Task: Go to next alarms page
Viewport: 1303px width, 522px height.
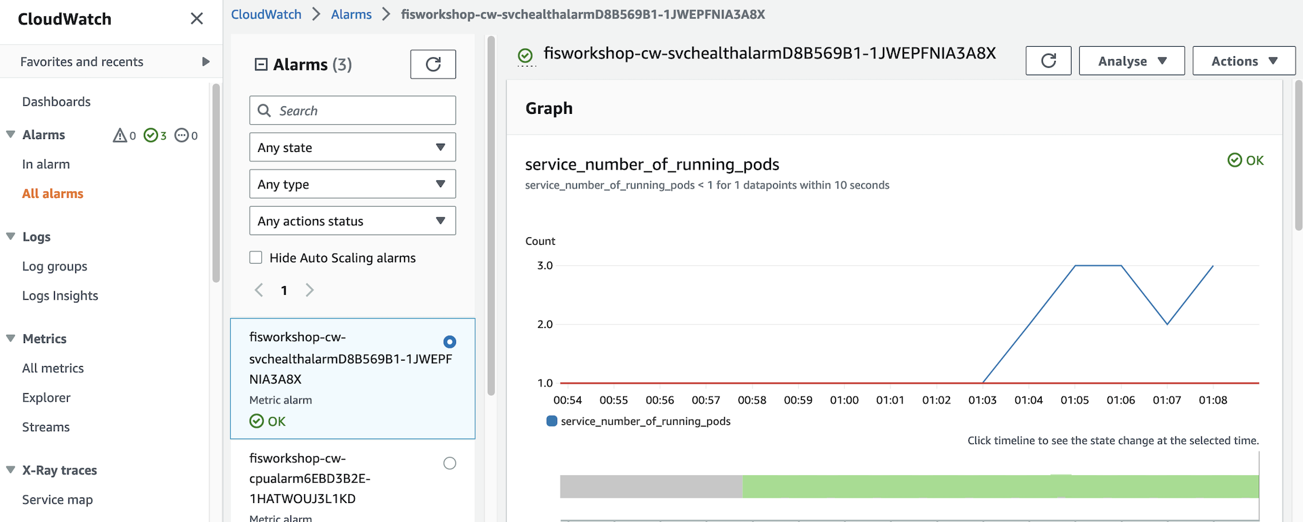Action: pos(309,290)
